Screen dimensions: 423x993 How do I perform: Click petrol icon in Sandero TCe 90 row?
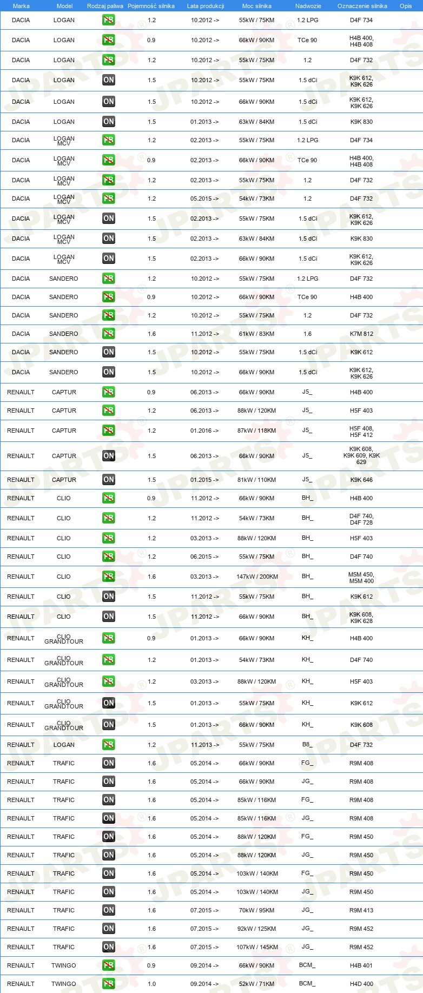[109, 297]
